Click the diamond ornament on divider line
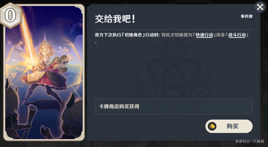Image resolution: width=268 pixels, height=147 pixels. (x=174, y=29)
